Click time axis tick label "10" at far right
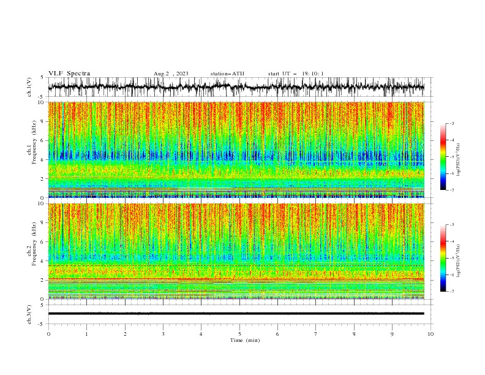The image size is (485, 375). [430, 334]
